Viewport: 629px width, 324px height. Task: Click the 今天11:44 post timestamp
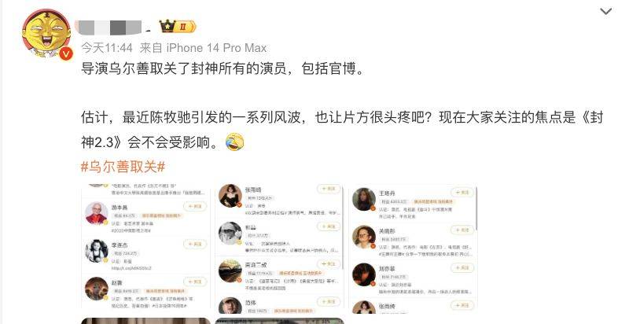coord(107,48)
